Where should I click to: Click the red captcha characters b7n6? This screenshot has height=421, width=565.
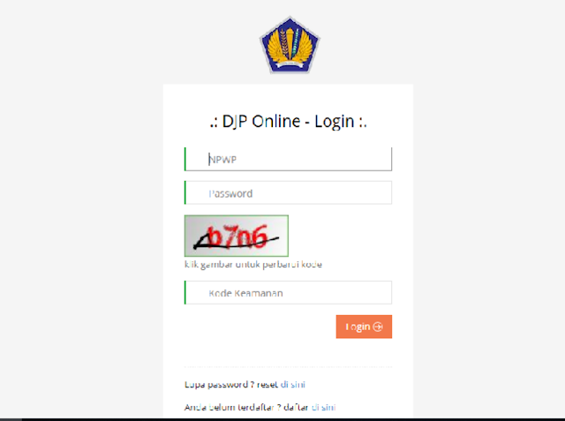[238, 237]
